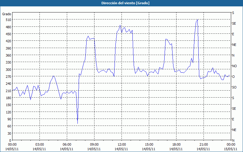Click the 180 degree label
This screenshot has width=243, height=152.
[x=9, y=98]
